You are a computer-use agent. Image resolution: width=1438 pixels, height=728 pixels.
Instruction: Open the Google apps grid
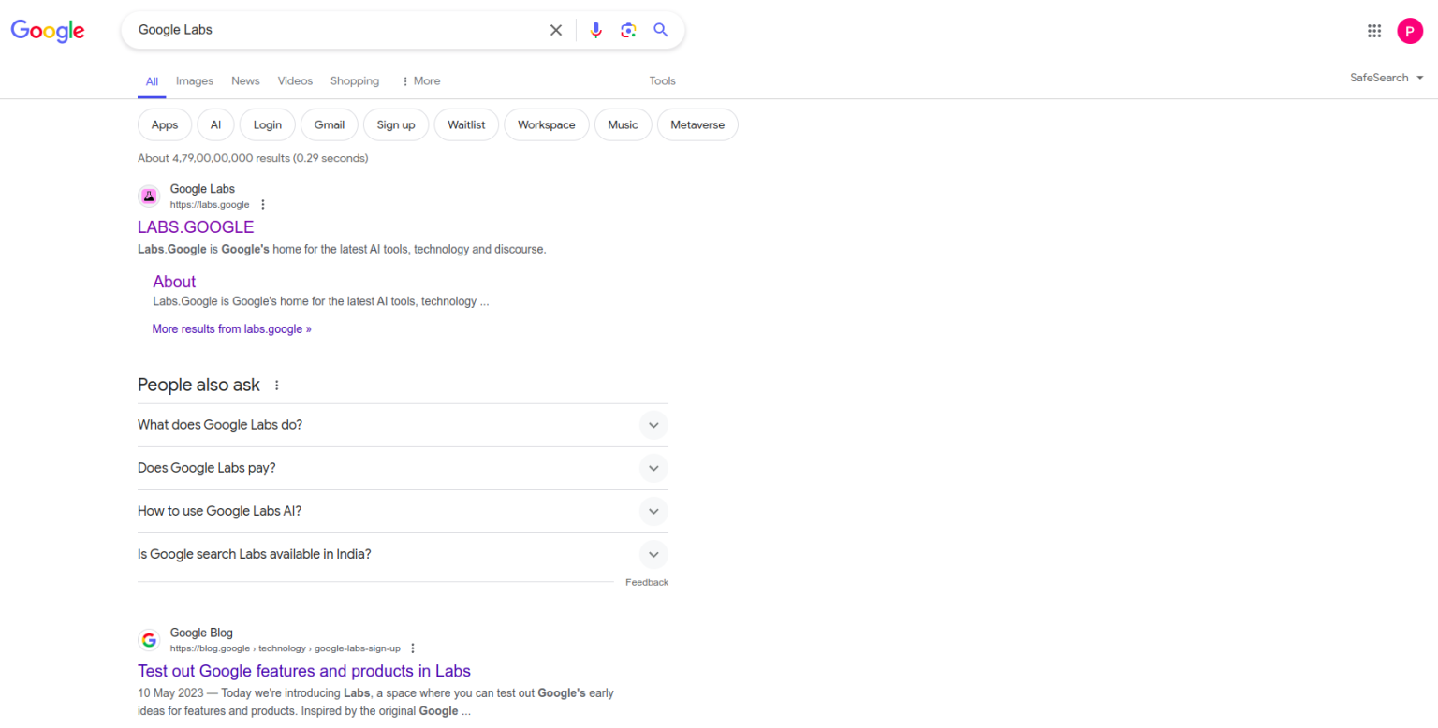1374,31
